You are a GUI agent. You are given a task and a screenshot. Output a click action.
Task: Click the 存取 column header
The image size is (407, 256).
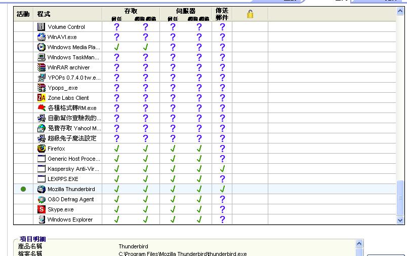point(131,11)
